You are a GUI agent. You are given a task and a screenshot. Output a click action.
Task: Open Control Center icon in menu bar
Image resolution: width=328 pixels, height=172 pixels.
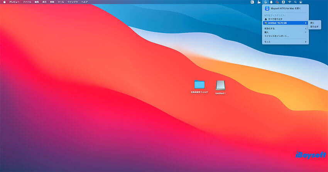pos(301,2)
